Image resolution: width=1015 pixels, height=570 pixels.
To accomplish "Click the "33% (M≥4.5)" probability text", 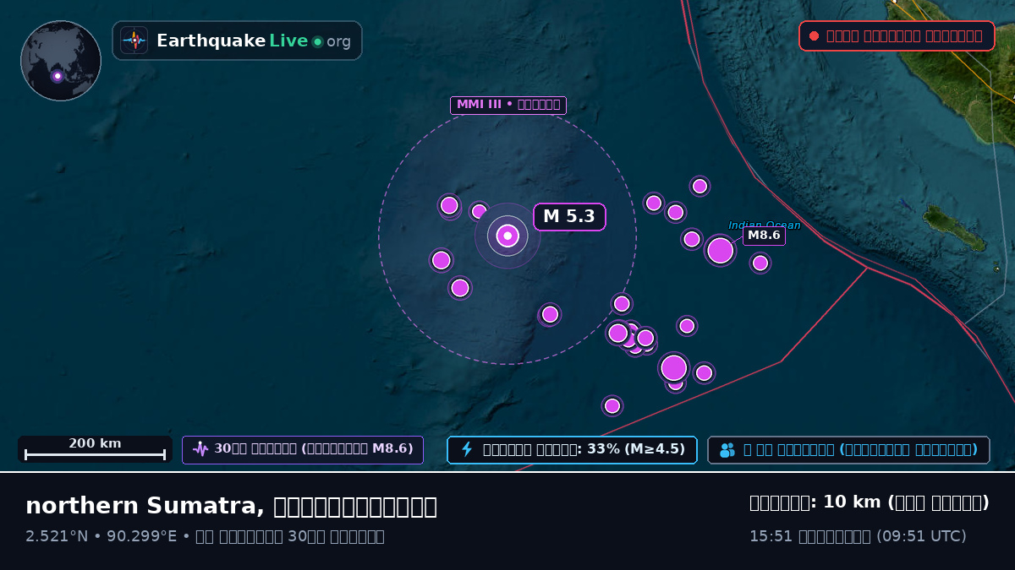I will click(x=635, y=449).
